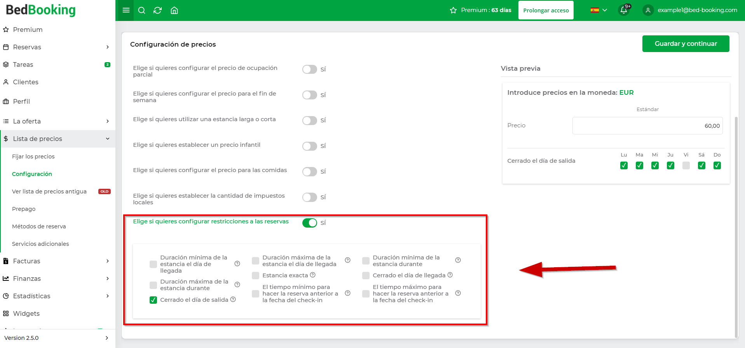Uncheck Lu day checkbox in preview
The width and height of the screenshot is (745, 348).
[x=624, y=165]
